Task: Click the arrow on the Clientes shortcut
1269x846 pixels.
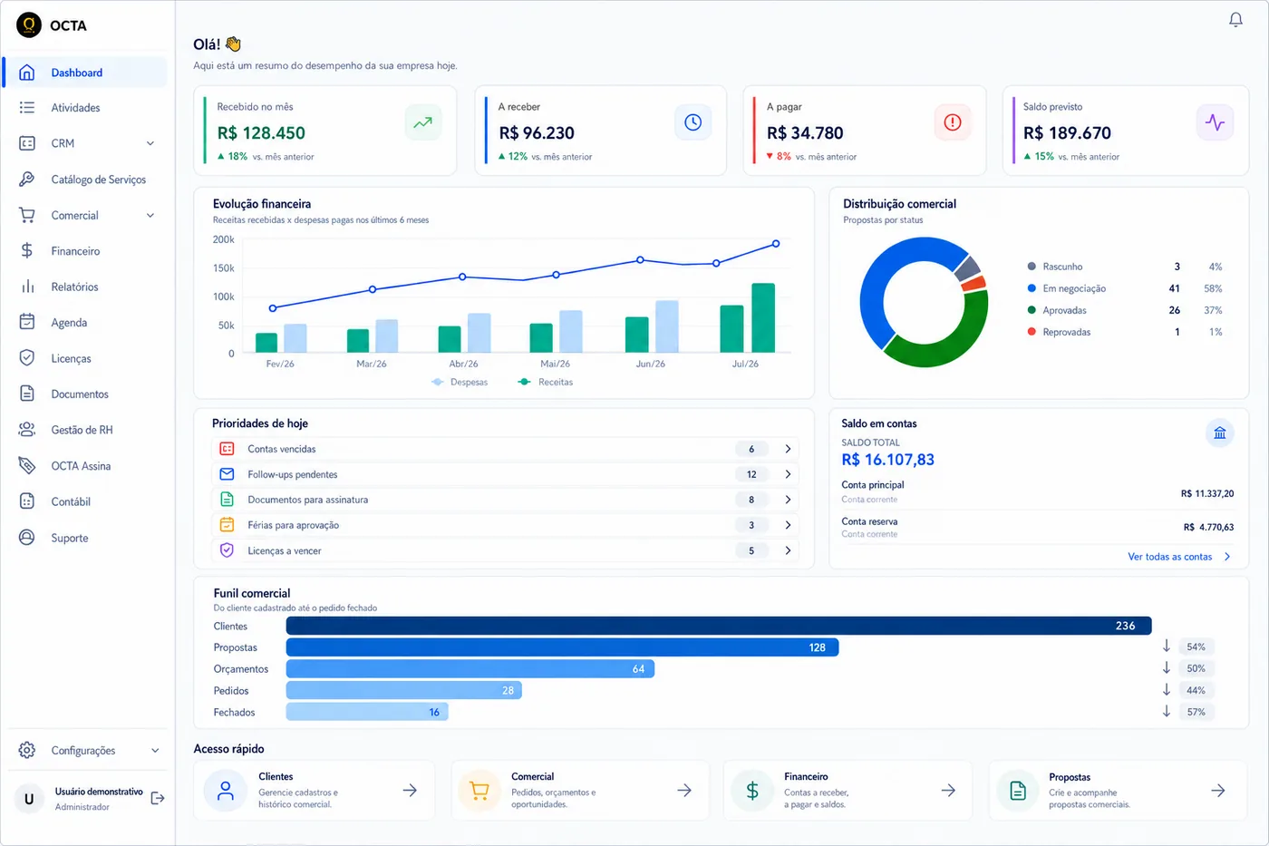Action: pos(410,791)
